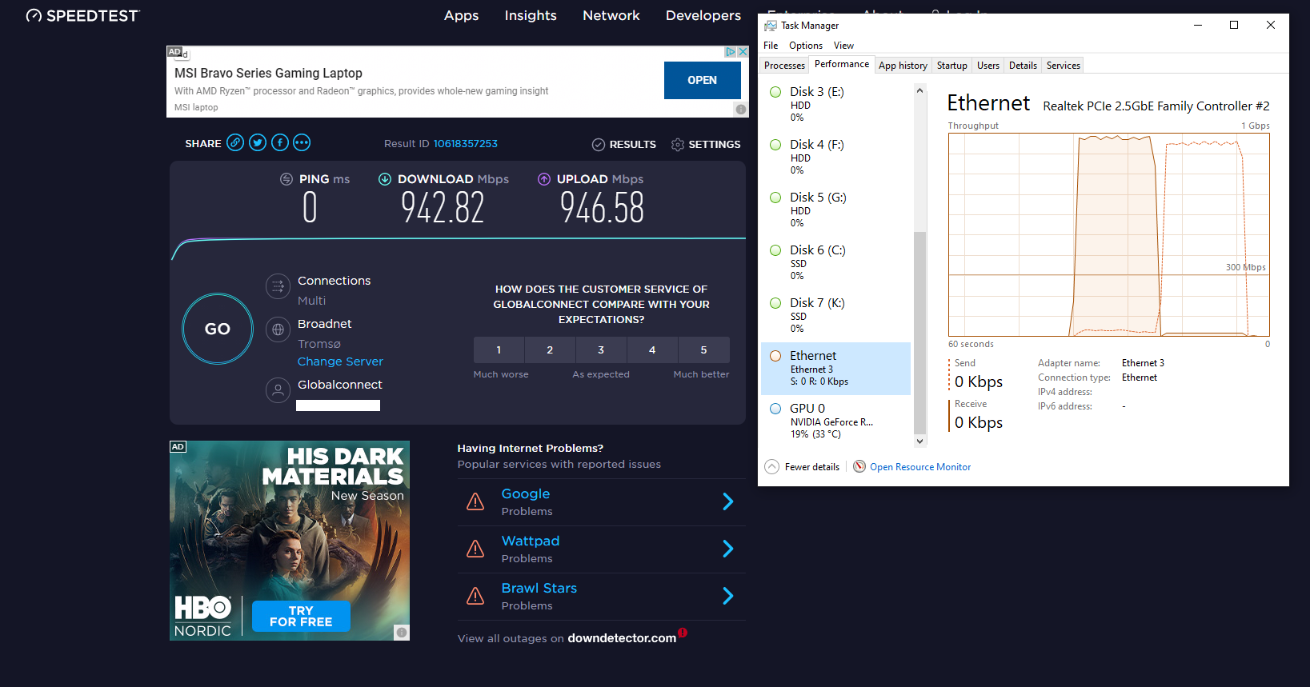Click the Wattpad problems warning icon
The height and width of the screenshot is (687, 1310).
click(x=475, y=549)
